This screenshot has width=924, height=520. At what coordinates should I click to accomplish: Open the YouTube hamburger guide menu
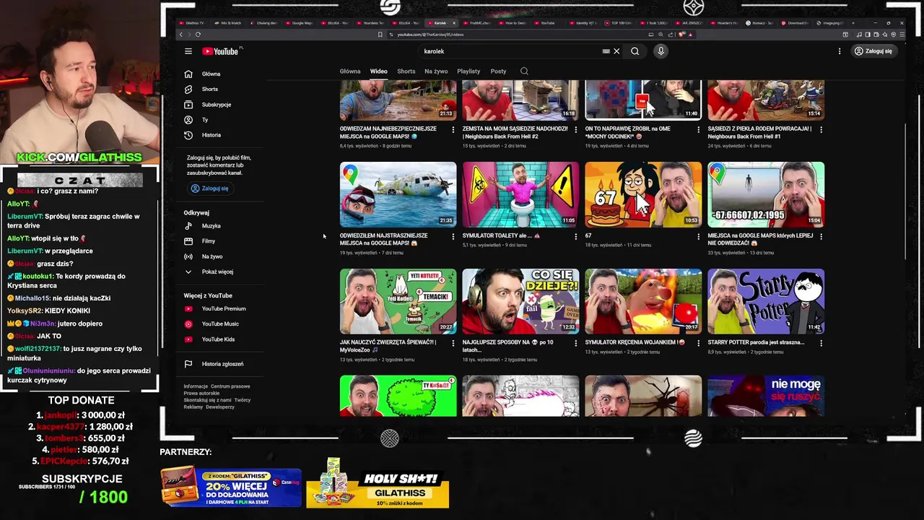pos(188,51)
